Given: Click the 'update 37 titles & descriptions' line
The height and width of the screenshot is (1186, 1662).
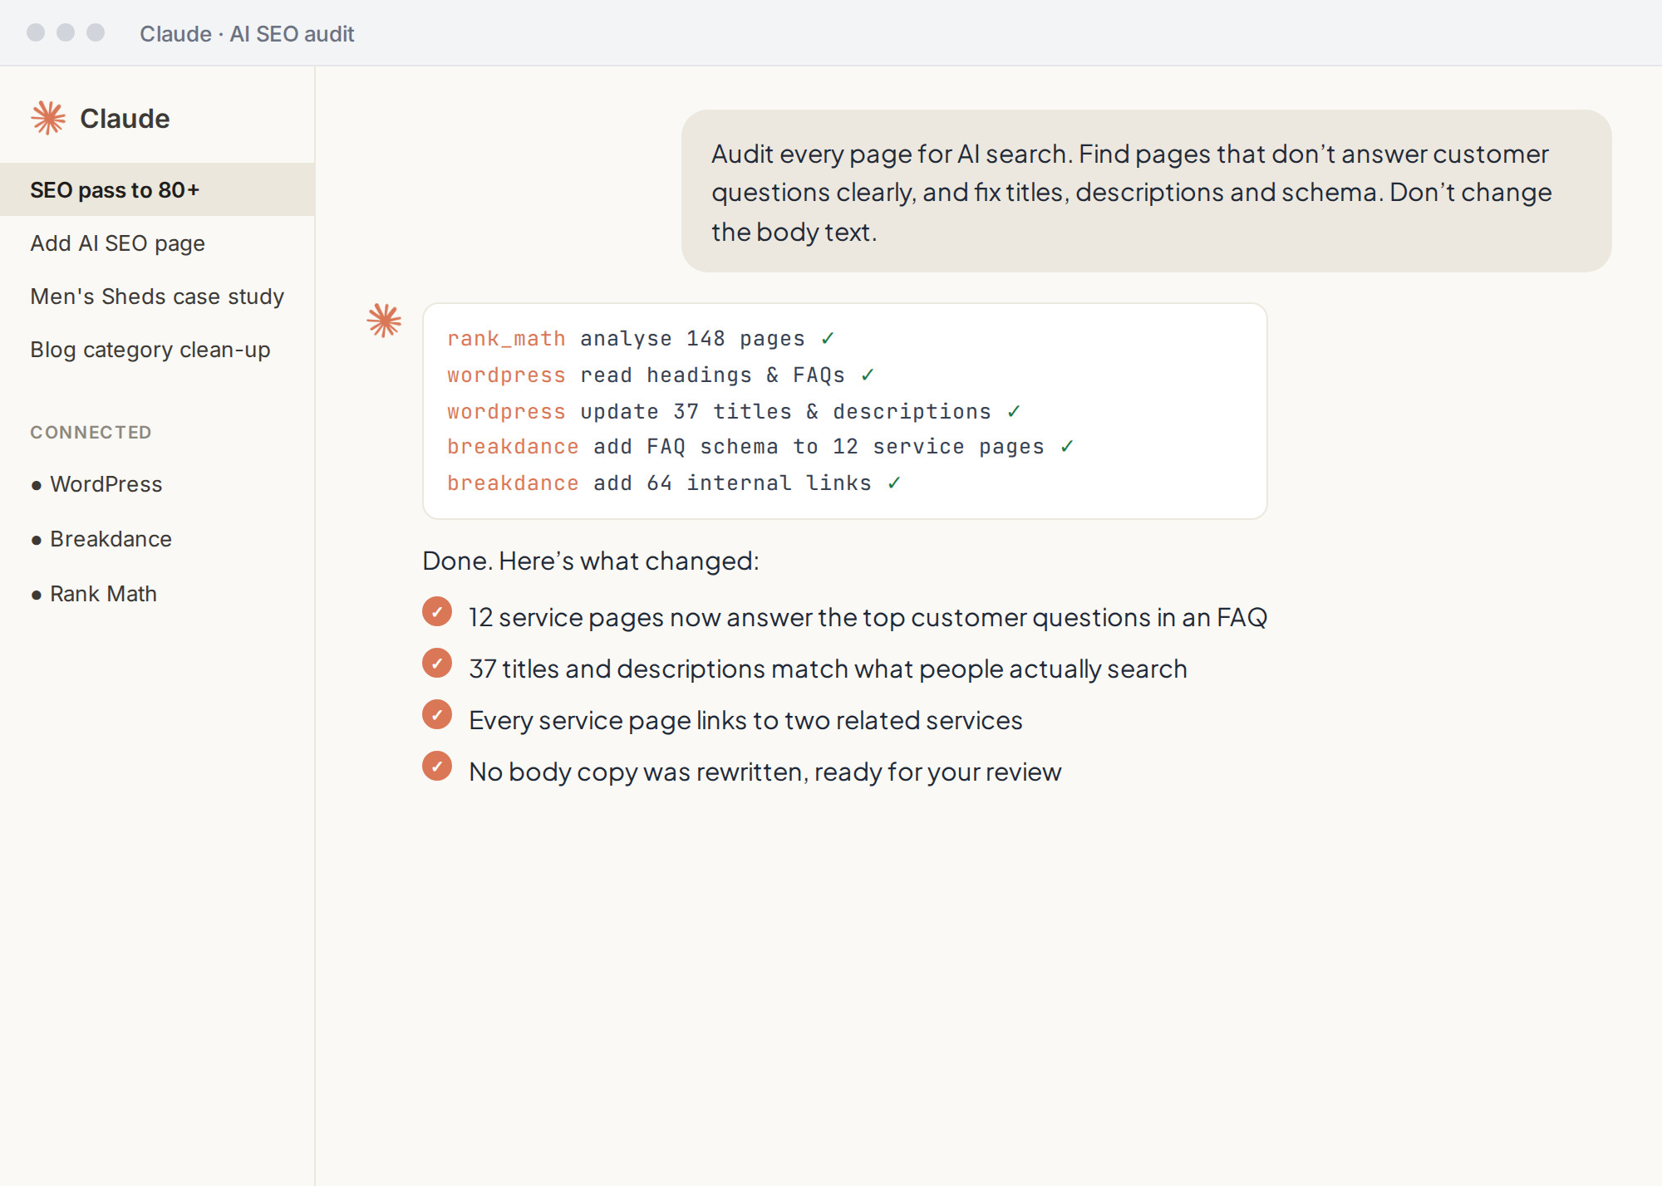Looking at the screenshot, I should point(734,412).
